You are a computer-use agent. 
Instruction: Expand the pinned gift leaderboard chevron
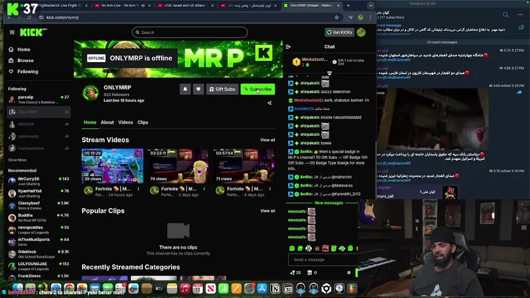coord(329,73)
